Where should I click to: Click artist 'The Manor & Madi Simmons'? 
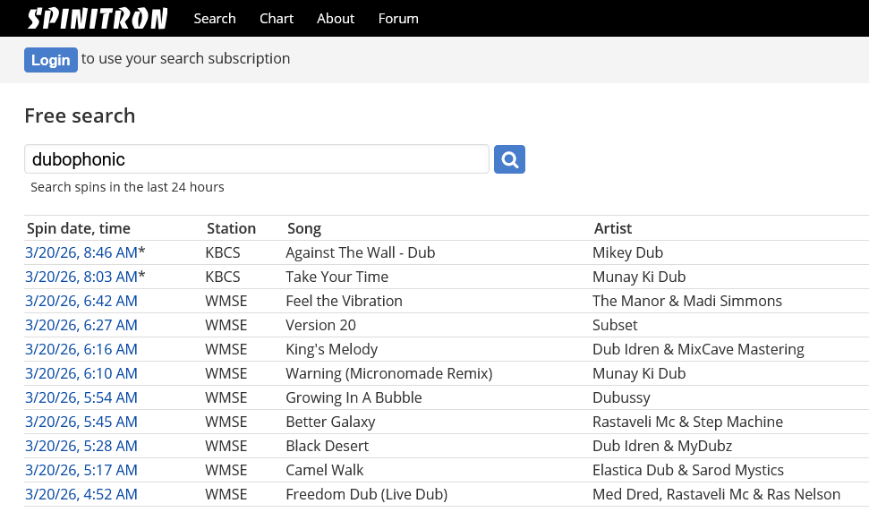click(687, 301)
